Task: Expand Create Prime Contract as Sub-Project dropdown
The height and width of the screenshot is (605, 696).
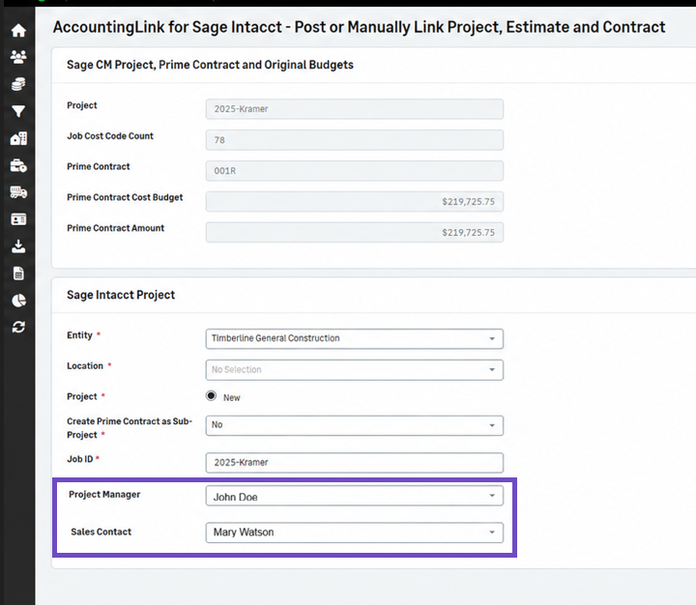Action: click(354, 425)
